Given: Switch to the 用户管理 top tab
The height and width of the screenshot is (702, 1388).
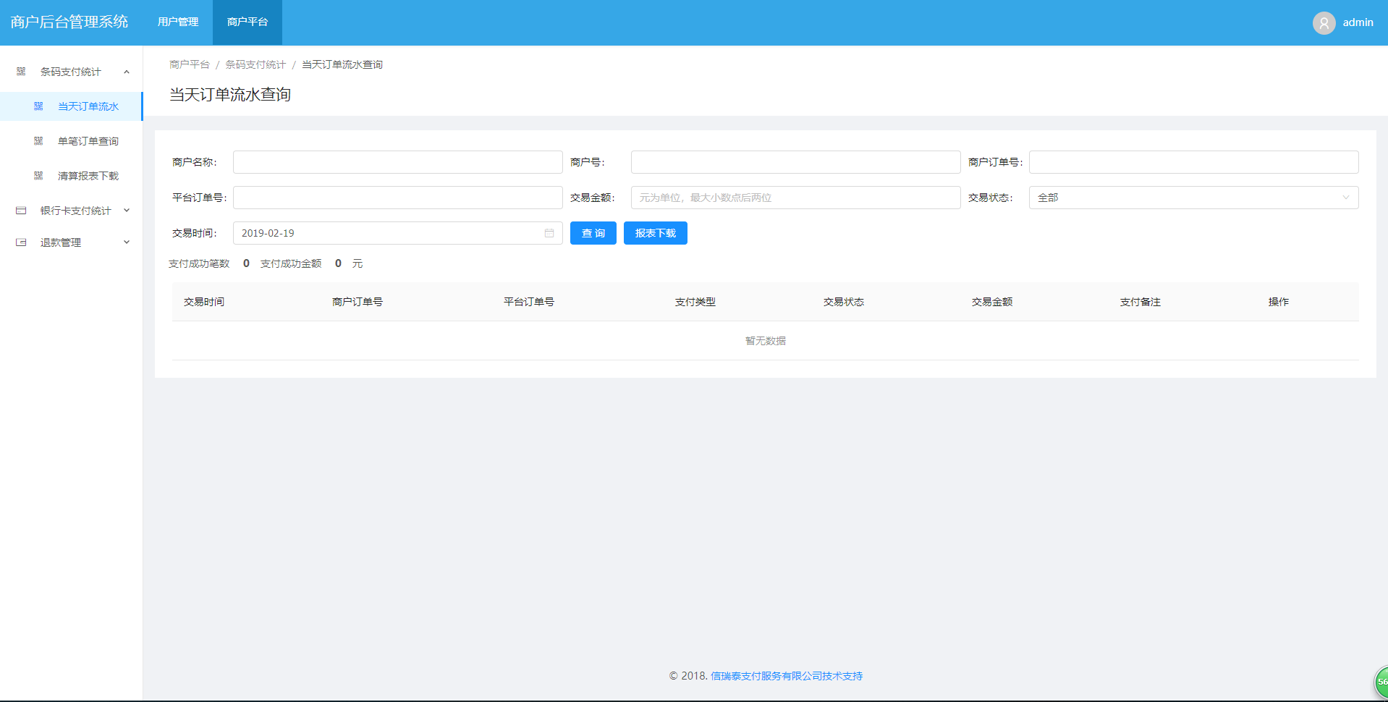Looking at the screenshot, I should point(178,22).
